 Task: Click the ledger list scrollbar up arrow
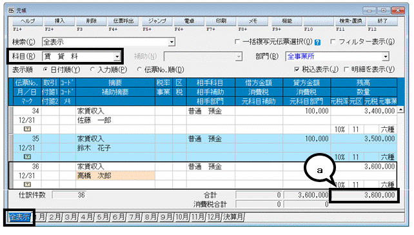point(400,109)
